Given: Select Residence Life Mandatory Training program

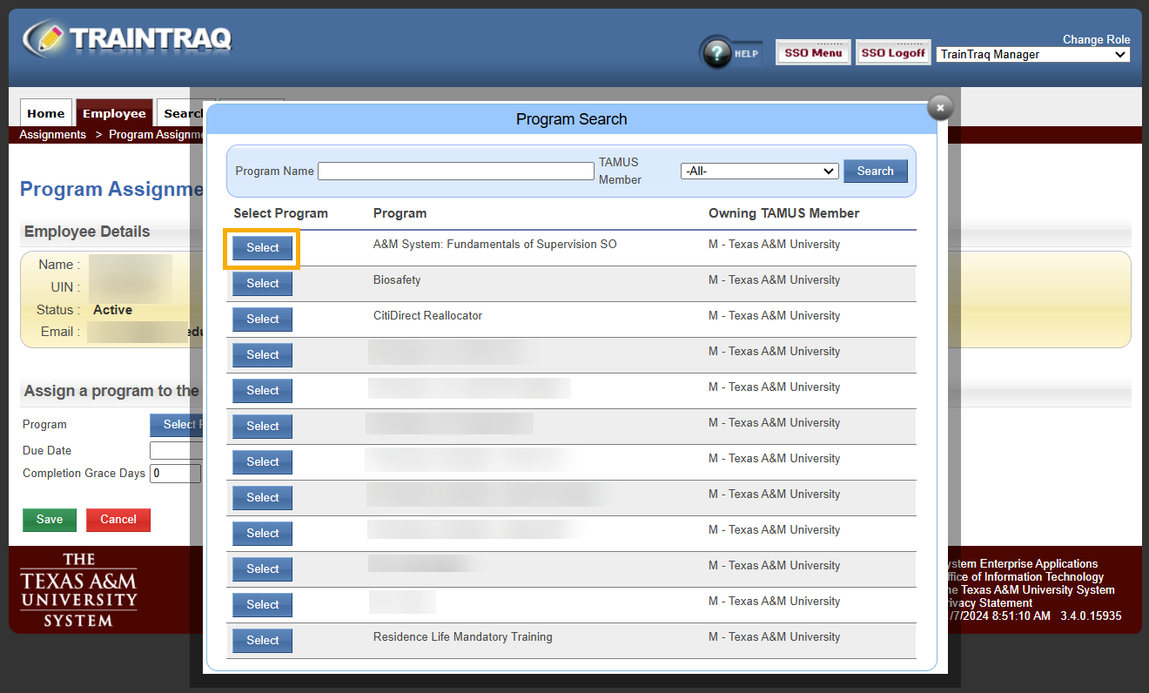Looking at the screenshot, I should click(262, 641).
